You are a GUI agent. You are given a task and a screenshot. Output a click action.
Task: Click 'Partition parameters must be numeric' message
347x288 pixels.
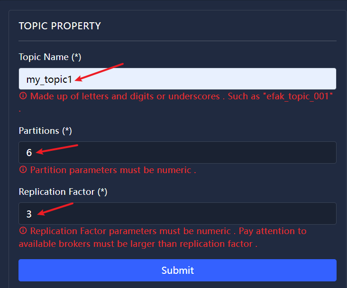(x=113, y=170)
